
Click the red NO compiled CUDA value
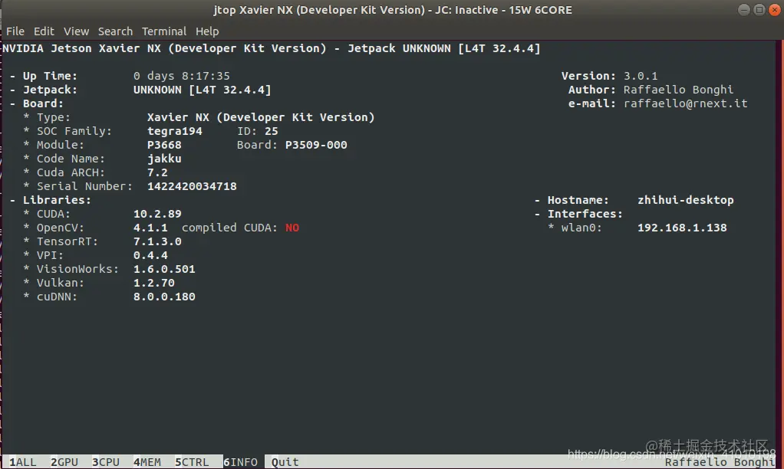click(x=292, y=228)
